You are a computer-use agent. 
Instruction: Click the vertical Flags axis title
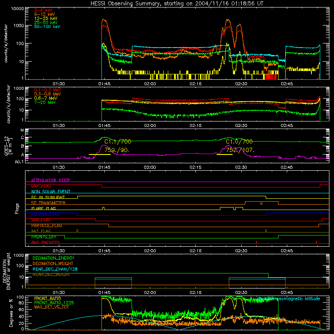[x=17, y=208]
